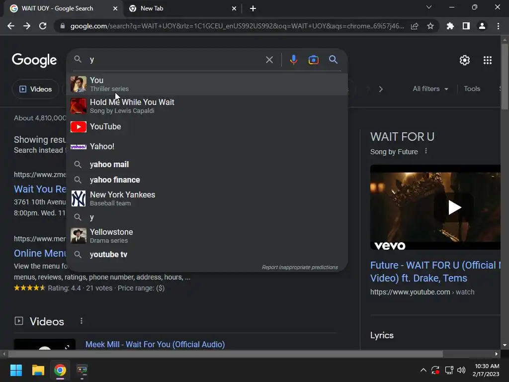Open the Extensions puzzle icon
The image size is (509, 382).
point(450,26)
